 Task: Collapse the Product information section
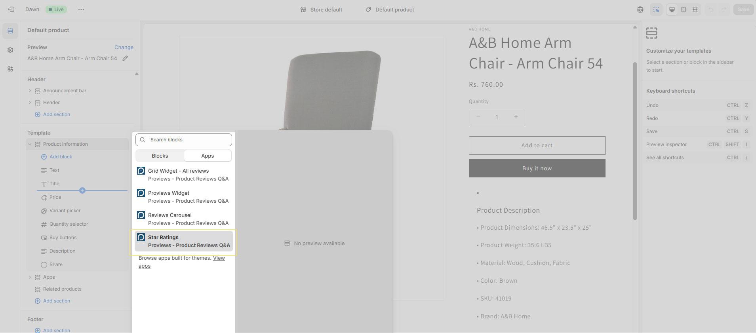tap(30, 144)
